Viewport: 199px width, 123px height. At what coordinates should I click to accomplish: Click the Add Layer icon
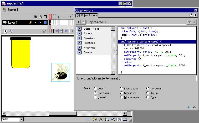(x=6, y=31)
